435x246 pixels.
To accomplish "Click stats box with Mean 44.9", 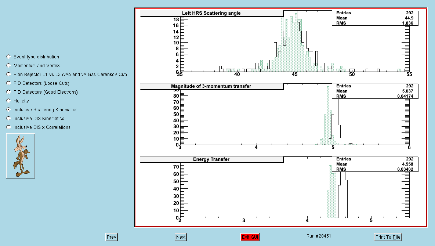I will [375, 18].
